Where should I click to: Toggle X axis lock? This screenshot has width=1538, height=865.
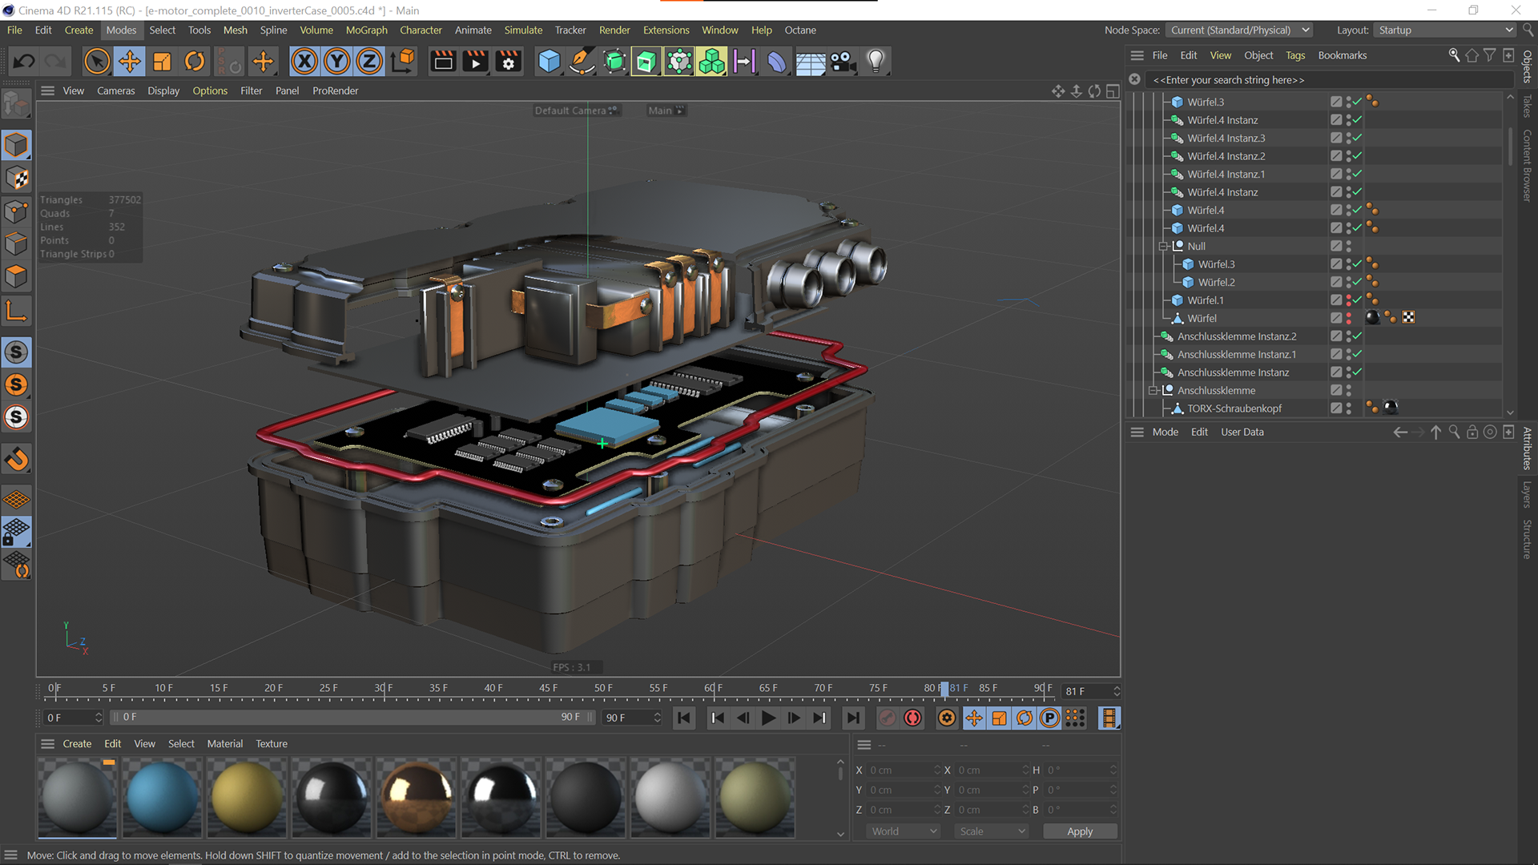(x=304, y=62)
